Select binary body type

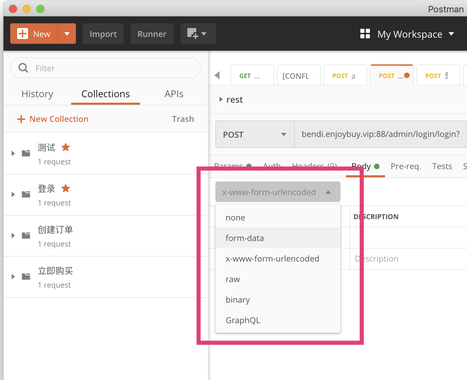click(x=278, y=300)
